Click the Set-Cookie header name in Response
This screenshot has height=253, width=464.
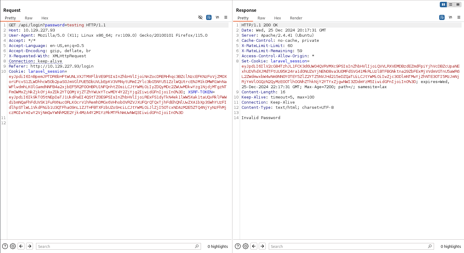254,61
